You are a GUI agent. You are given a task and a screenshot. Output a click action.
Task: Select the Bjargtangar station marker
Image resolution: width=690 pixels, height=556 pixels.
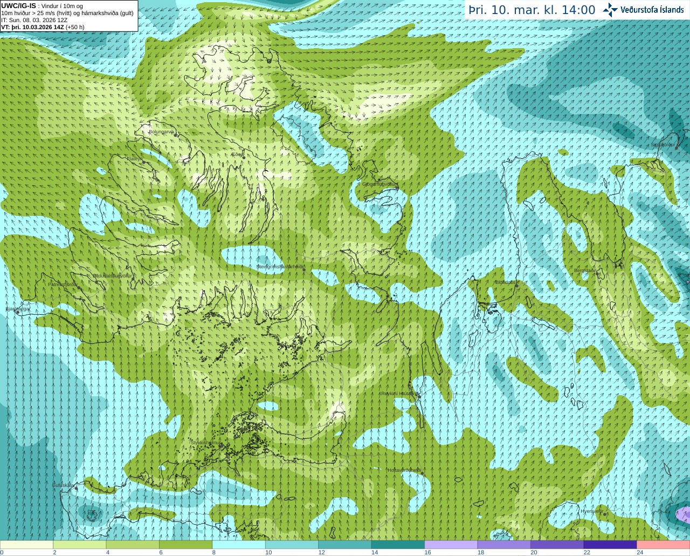click(18, 313)
